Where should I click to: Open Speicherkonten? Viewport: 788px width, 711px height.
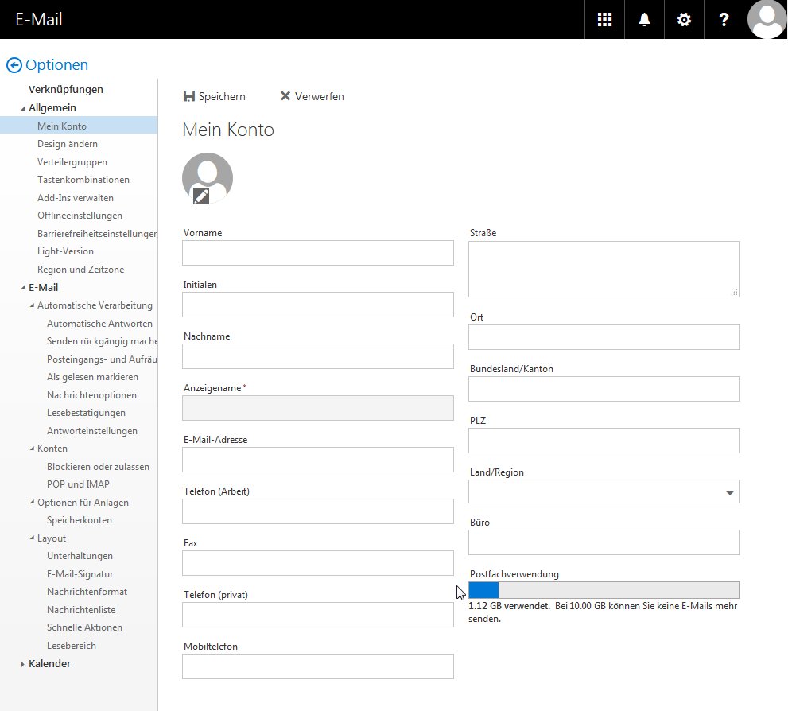click(80, 520)
